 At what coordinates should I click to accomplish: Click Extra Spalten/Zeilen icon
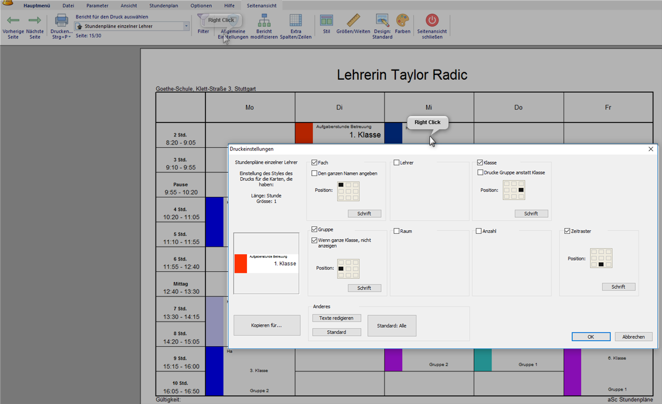pos(296,21)
